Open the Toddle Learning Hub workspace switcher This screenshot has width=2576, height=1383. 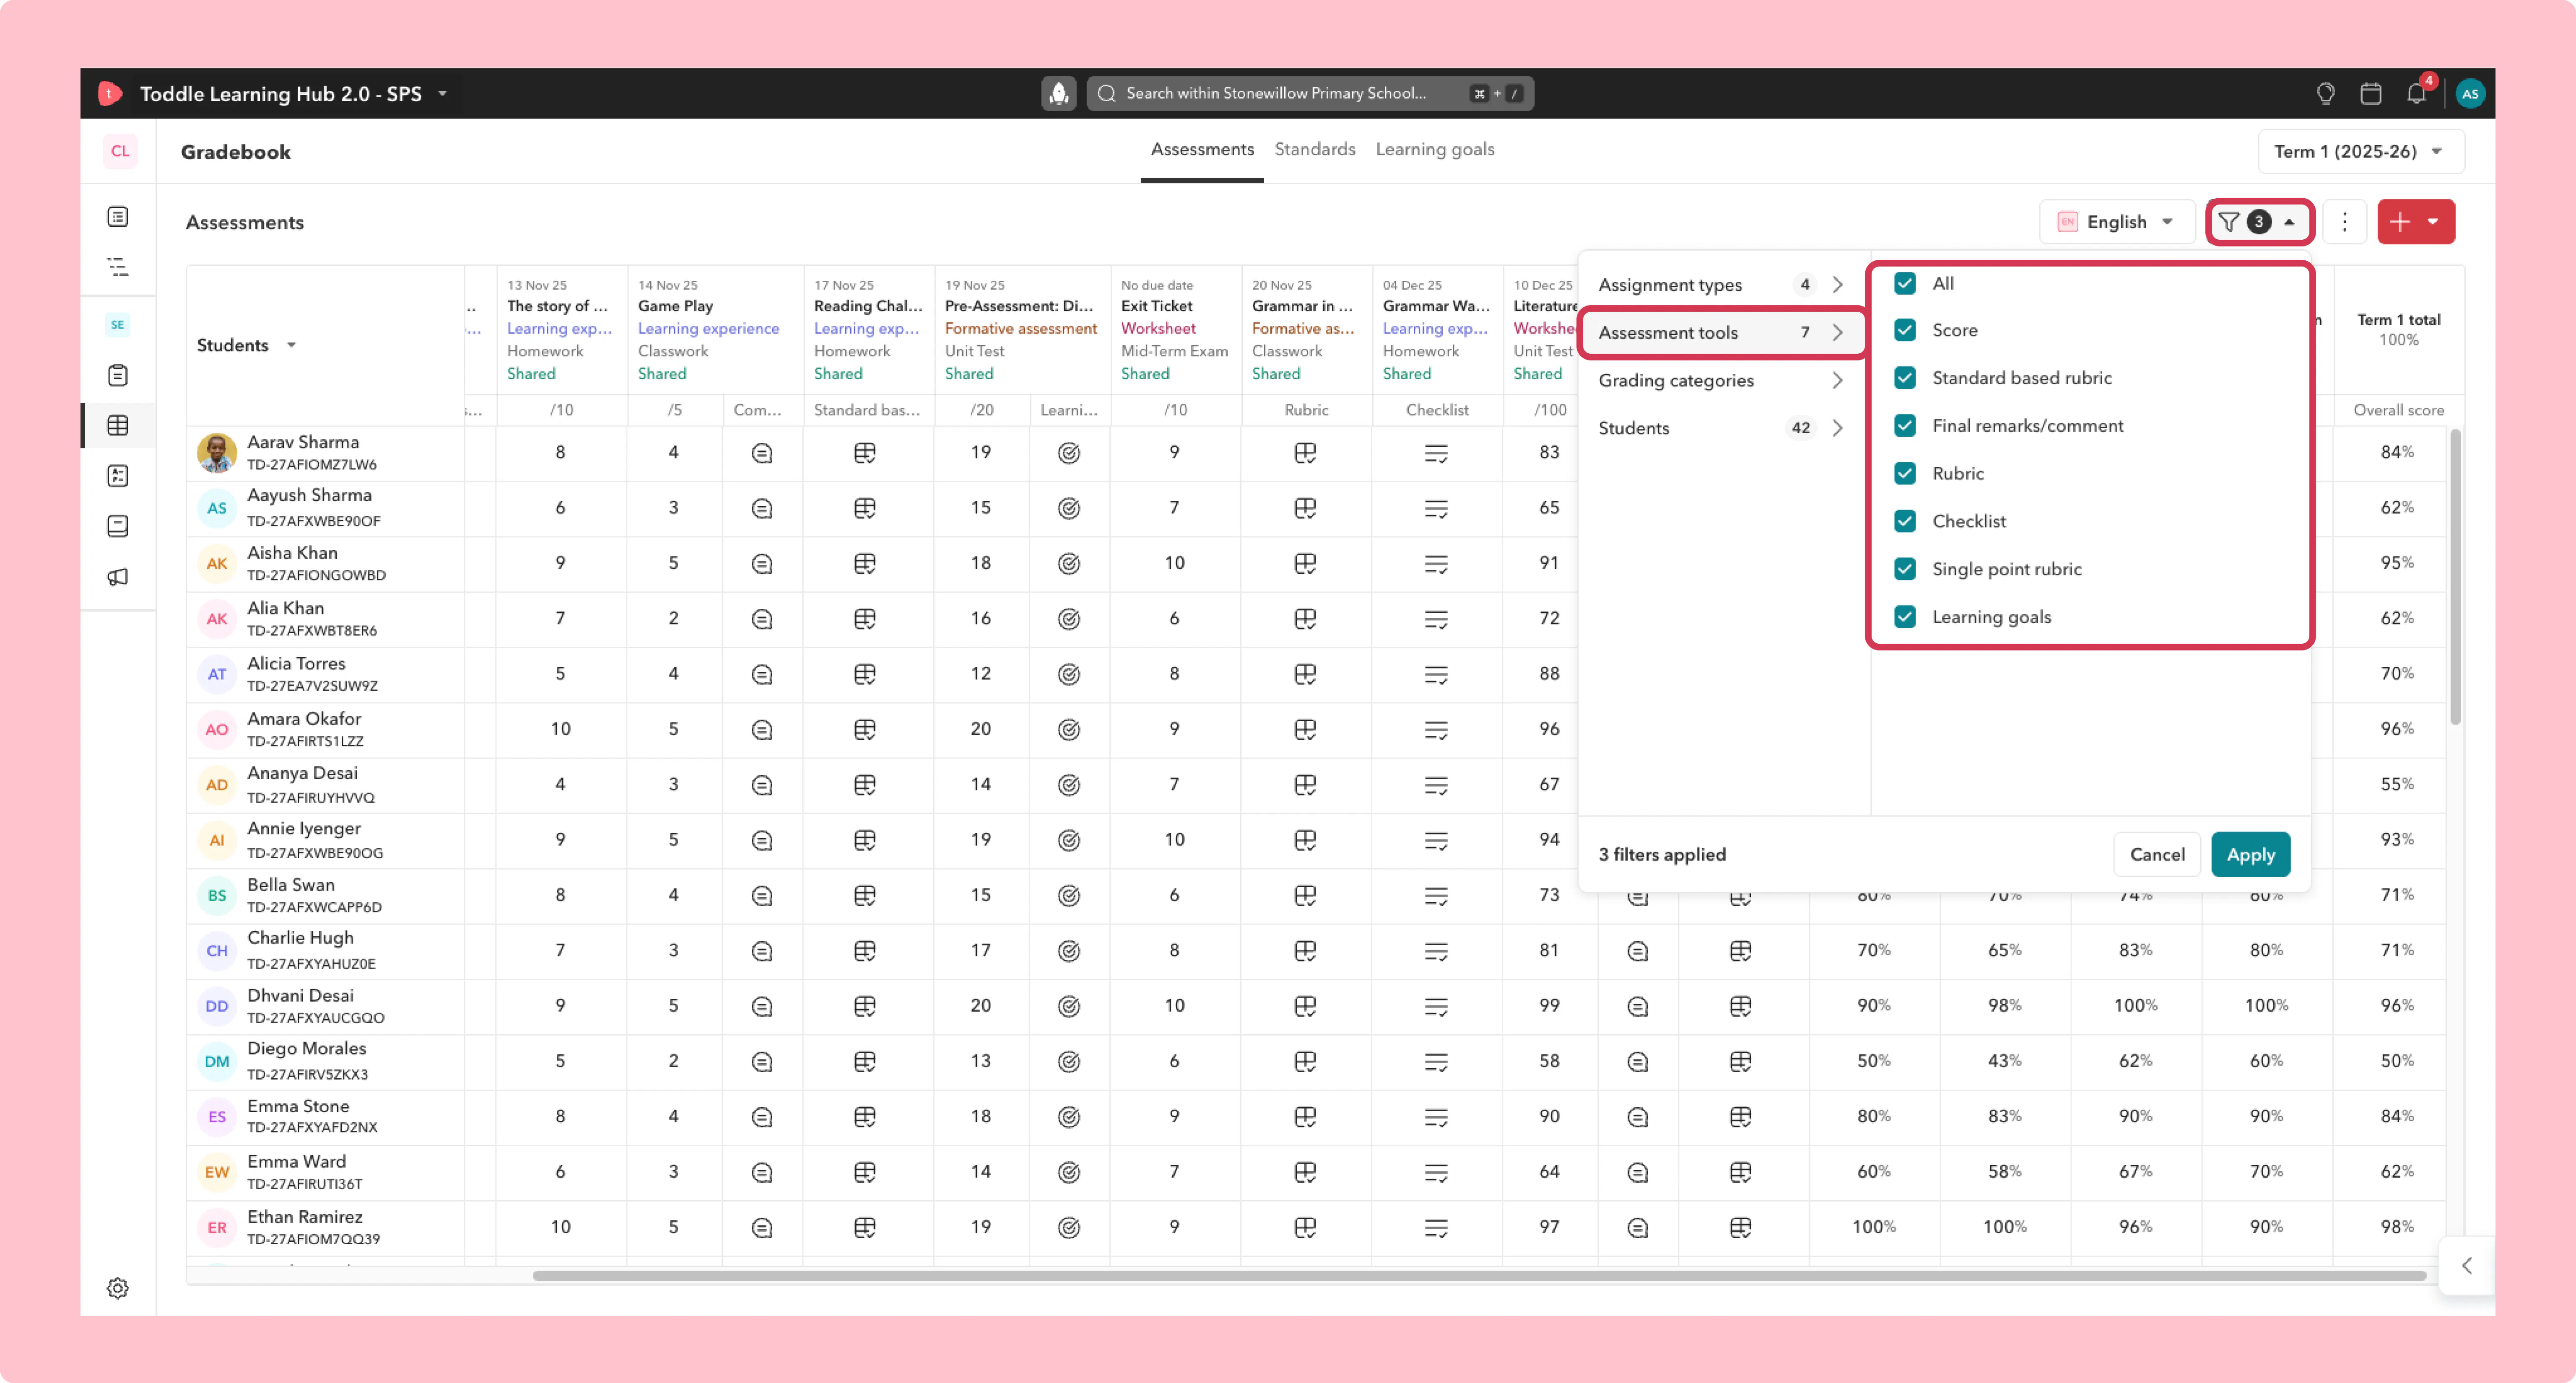294,93
